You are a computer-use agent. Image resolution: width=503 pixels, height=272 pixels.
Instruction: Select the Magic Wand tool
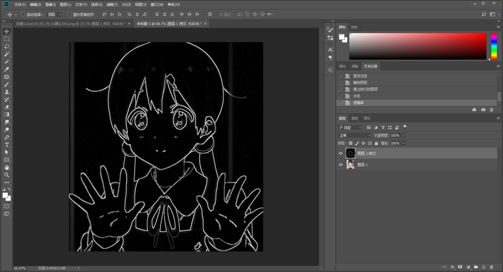pyautogui.click(x=7, y=54)
